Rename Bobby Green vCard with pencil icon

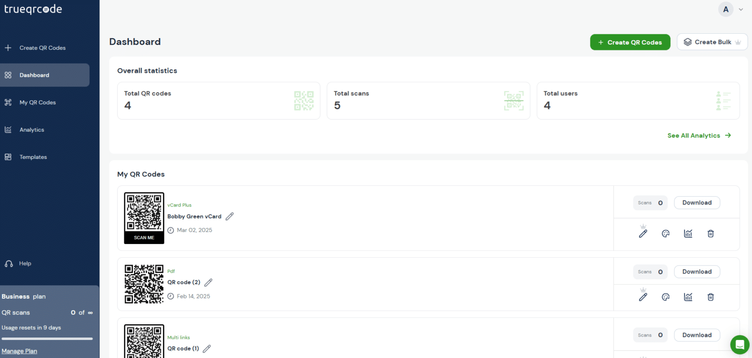pos(230,216)
